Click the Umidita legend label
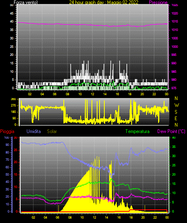Viewport: 187px width, 223px height. [x=34, y=131]
